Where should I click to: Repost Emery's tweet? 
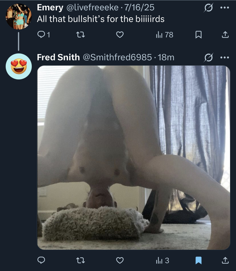[x=81, y=35]
